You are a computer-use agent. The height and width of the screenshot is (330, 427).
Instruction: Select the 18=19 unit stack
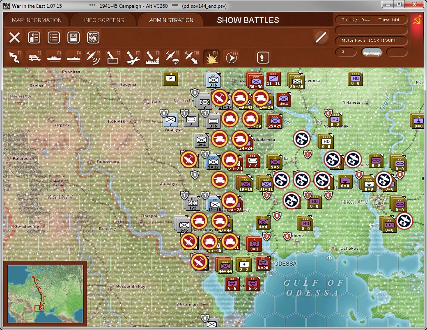coord(246,184)
